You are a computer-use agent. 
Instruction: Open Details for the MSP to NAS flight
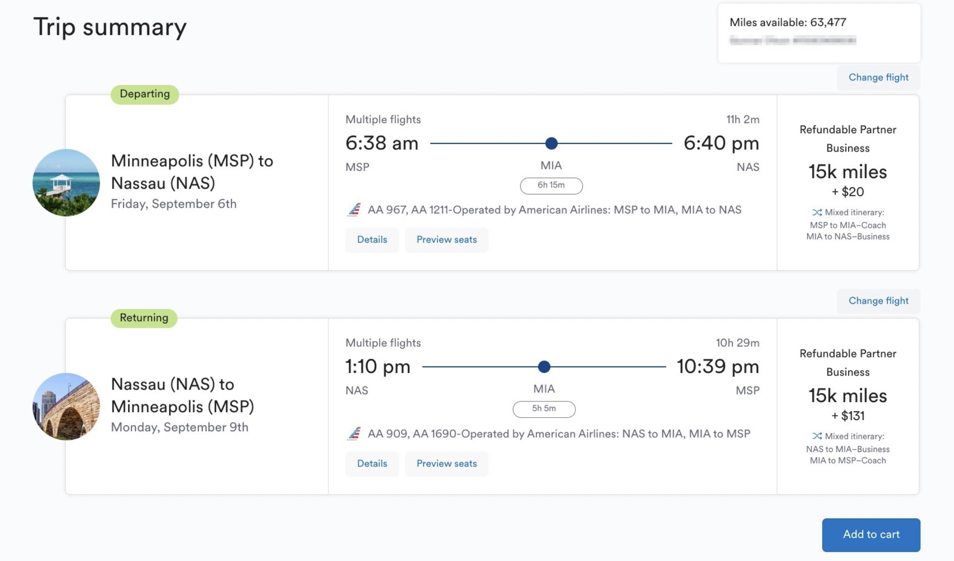click(x=372, y=240)
